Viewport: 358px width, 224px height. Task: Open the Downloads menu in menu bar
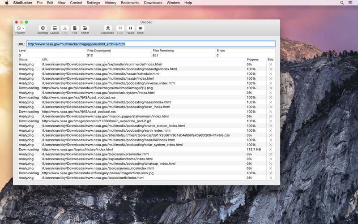[153, 3]
